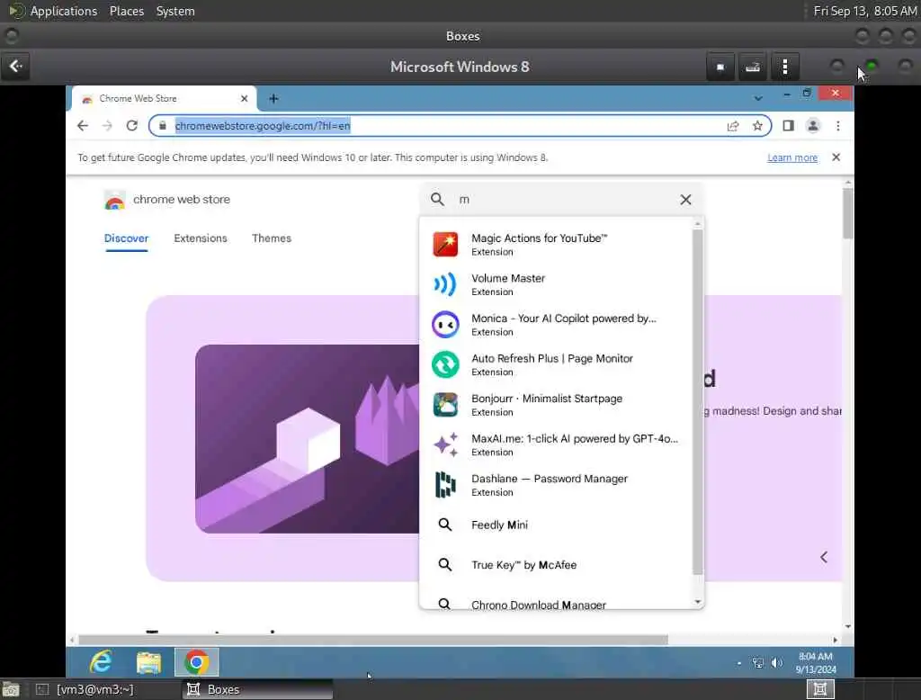Switch to the Themes tab
Viewport: 921px width, 700px height.
tap(272, 238)
